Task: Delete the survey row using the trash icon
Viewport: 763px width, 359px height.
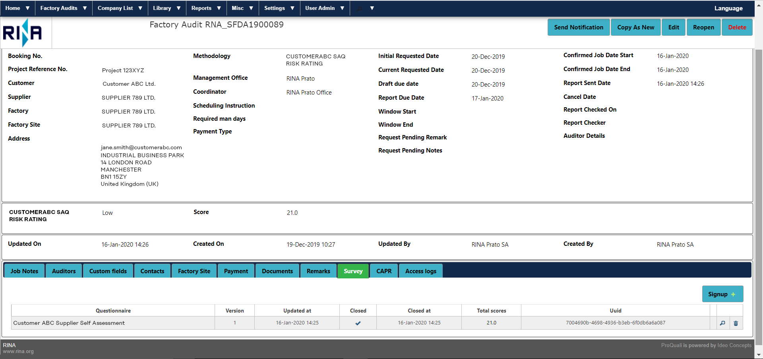Action: coord(736,323)
